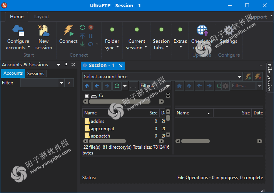This screenshot has width=274, height=193.
Task: Click the accounts Filter apply arrow button
Action: pos(69,83)
